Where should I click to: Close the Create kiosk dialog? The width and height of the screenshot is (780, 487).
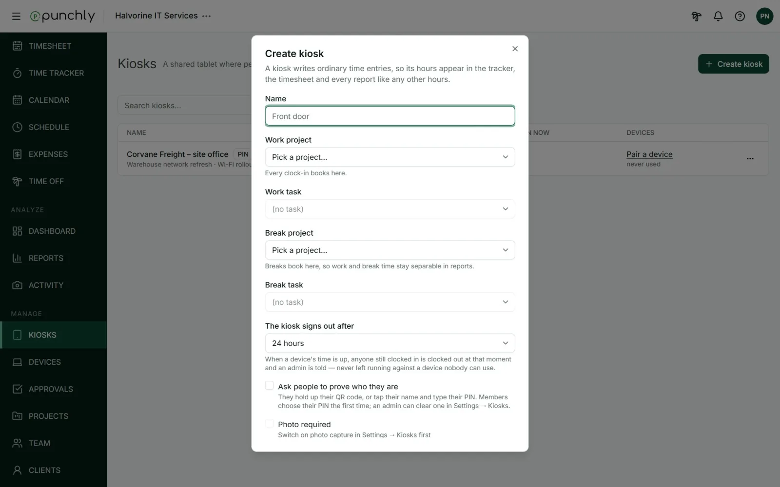point(515,49)
